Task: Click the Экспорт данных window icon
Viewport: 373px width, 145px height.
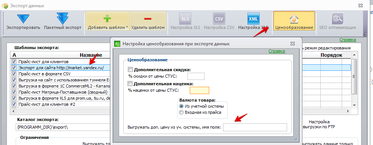Action: coord(5,5)
